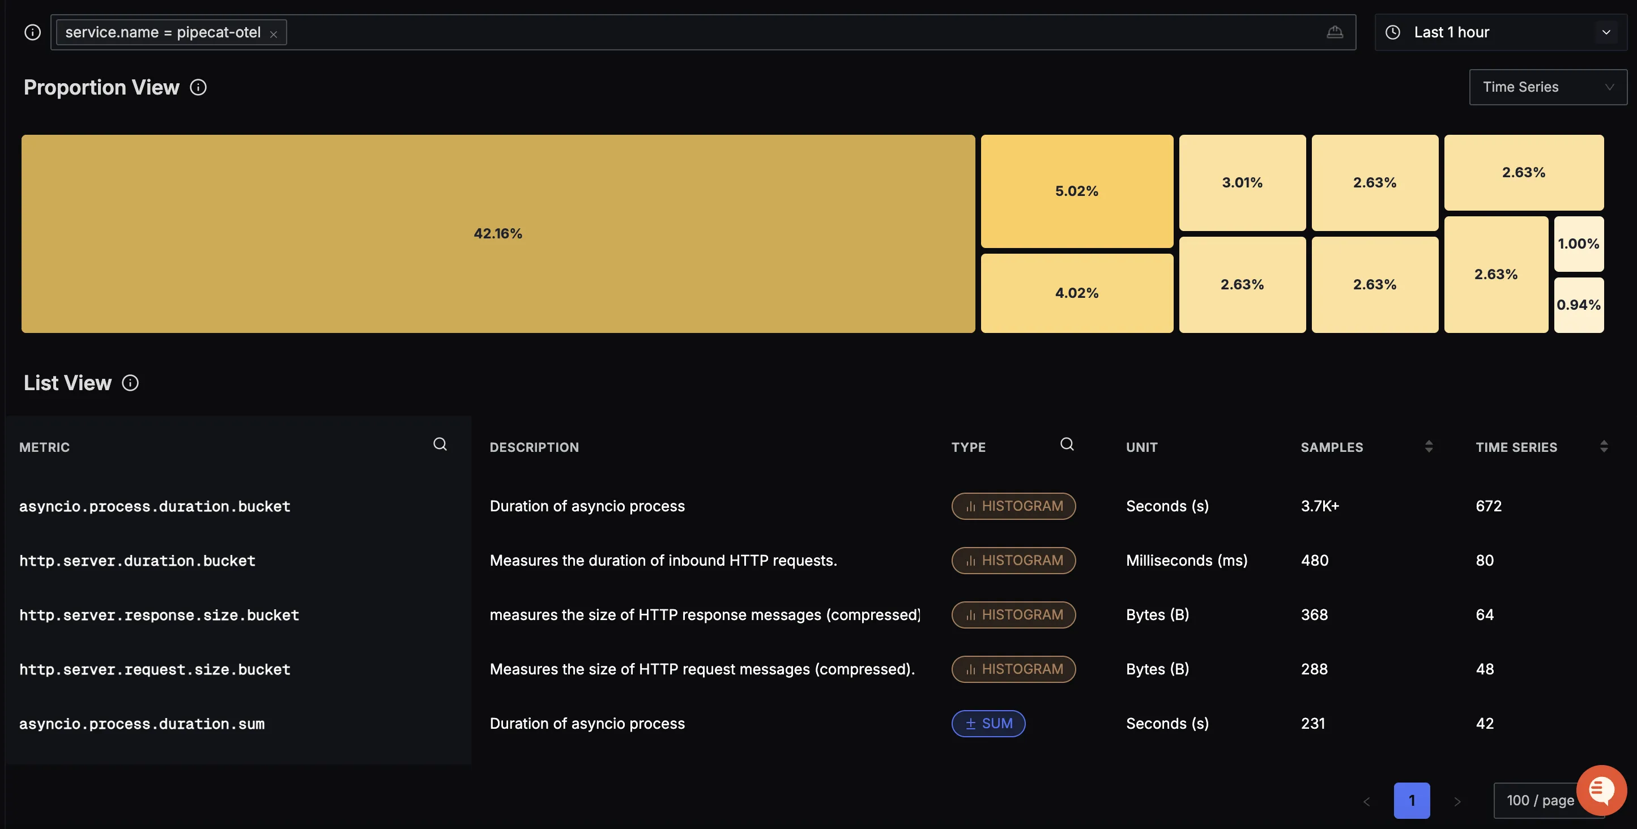The image size is (1637, 829).
Task: Click the next page arrow
Action: tap(1457, 802)
